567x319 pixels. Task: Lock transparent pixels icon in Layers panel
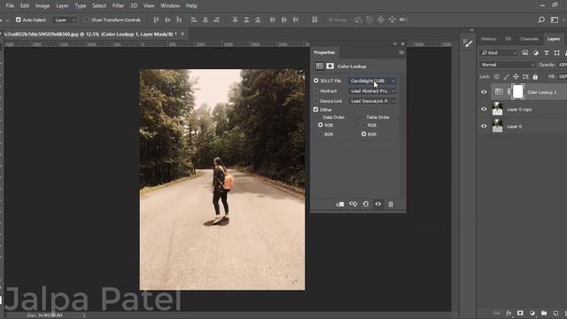[496, 77]
